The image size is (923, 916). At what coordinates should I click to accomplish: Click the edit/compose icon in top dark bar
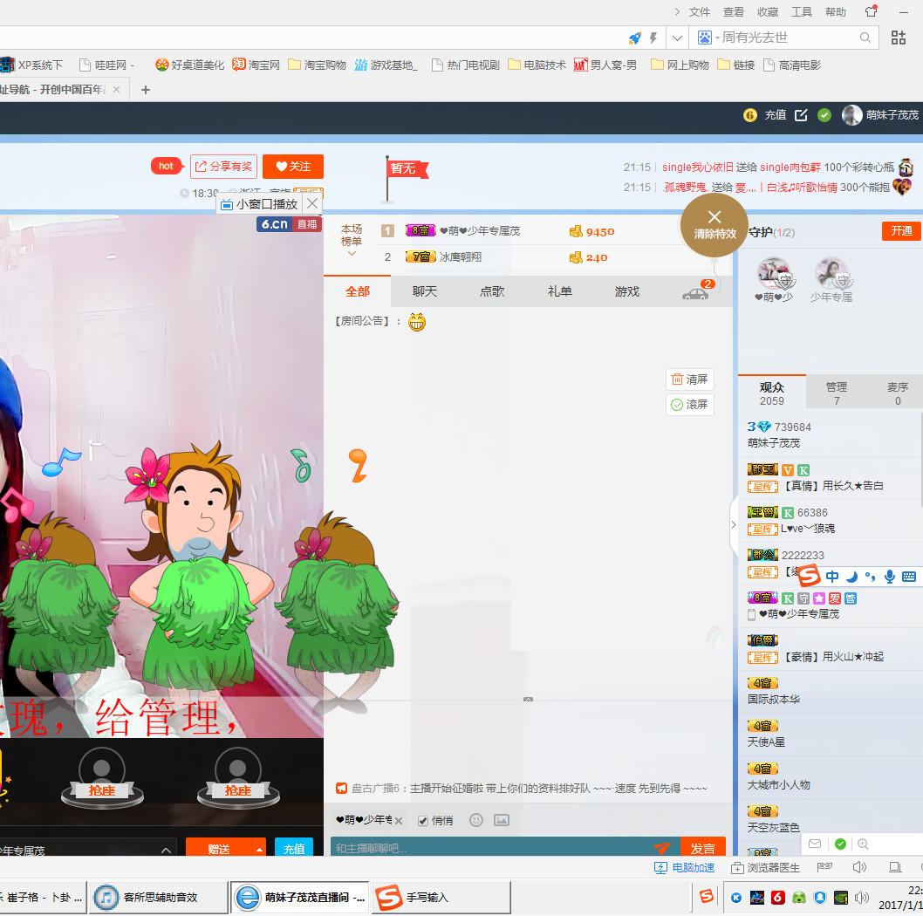[801, 115]
